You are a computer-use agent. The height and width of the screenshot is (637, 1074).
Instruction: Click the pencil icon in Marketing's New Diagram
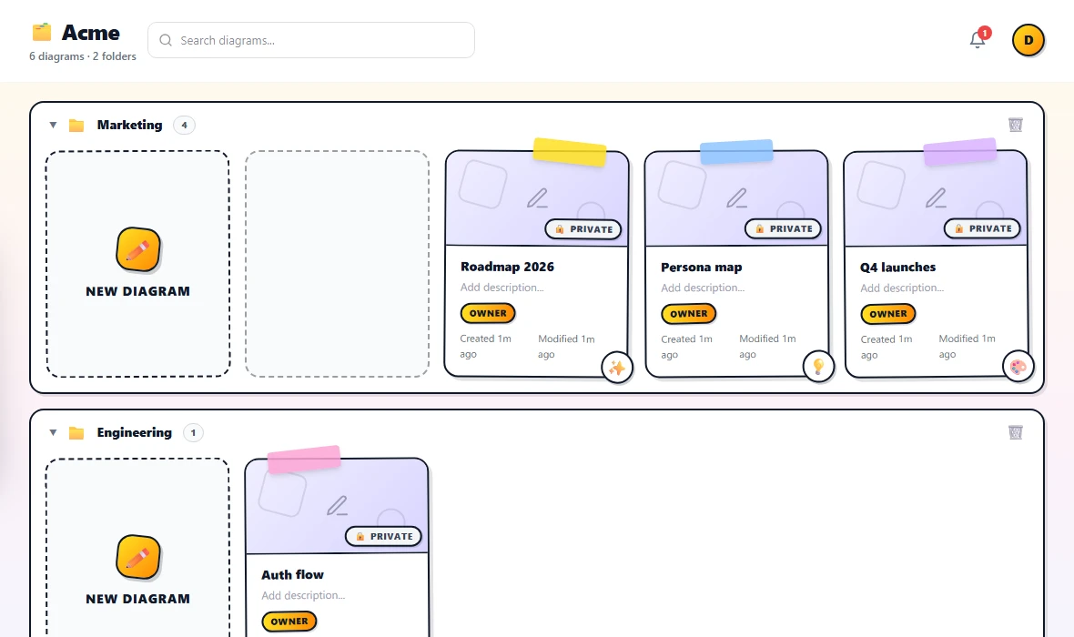pyautogui.click(x=137, y=249)
